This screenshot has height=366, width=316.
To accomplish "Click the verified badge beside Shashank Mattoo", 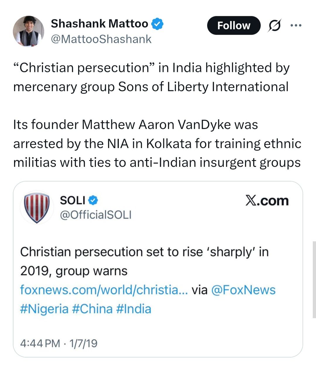I will pos(157,24).
